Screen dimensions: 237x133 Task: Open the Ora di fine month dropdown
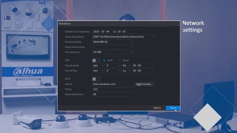click(98, 71)
